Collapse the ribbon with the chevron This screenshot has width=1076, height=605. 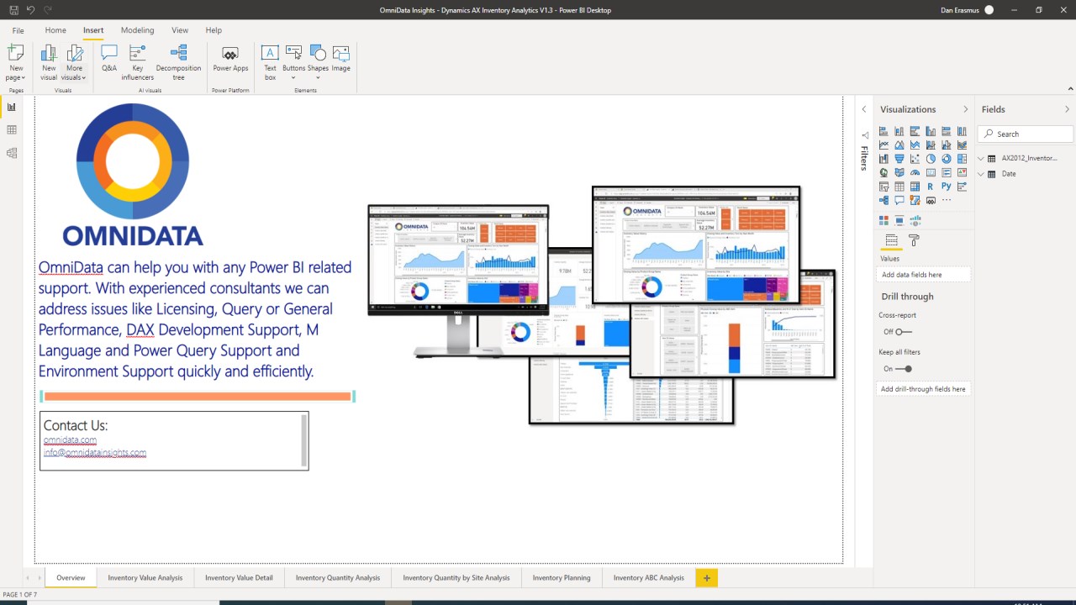[x=1070, y=89]
